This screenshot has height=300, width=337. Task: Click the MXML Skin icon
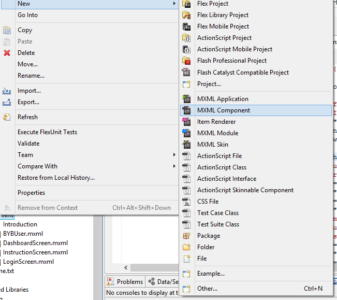(x=186, y=145)
